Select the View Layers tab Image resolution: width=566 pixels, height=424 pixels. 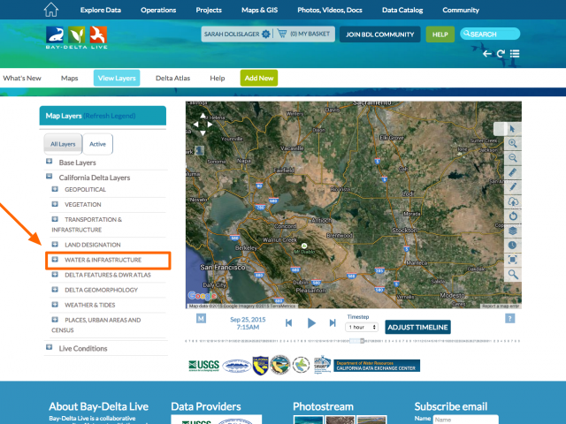(117, 78)
